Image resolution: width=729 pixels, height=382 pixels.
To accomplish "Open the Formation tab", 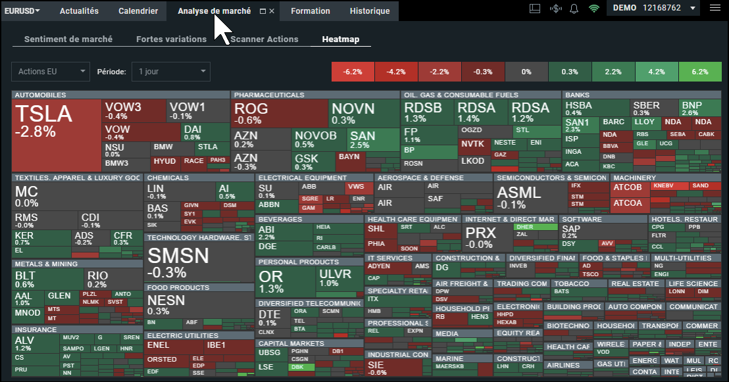I will pos(311,11).
